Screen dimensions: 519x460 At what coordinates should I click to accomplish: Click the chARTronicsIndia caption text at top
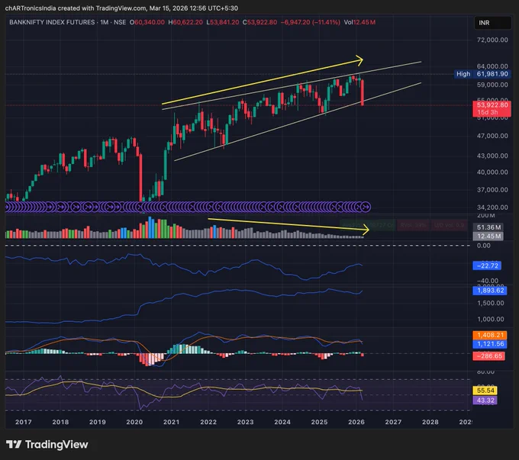click(x=121, y=8)
